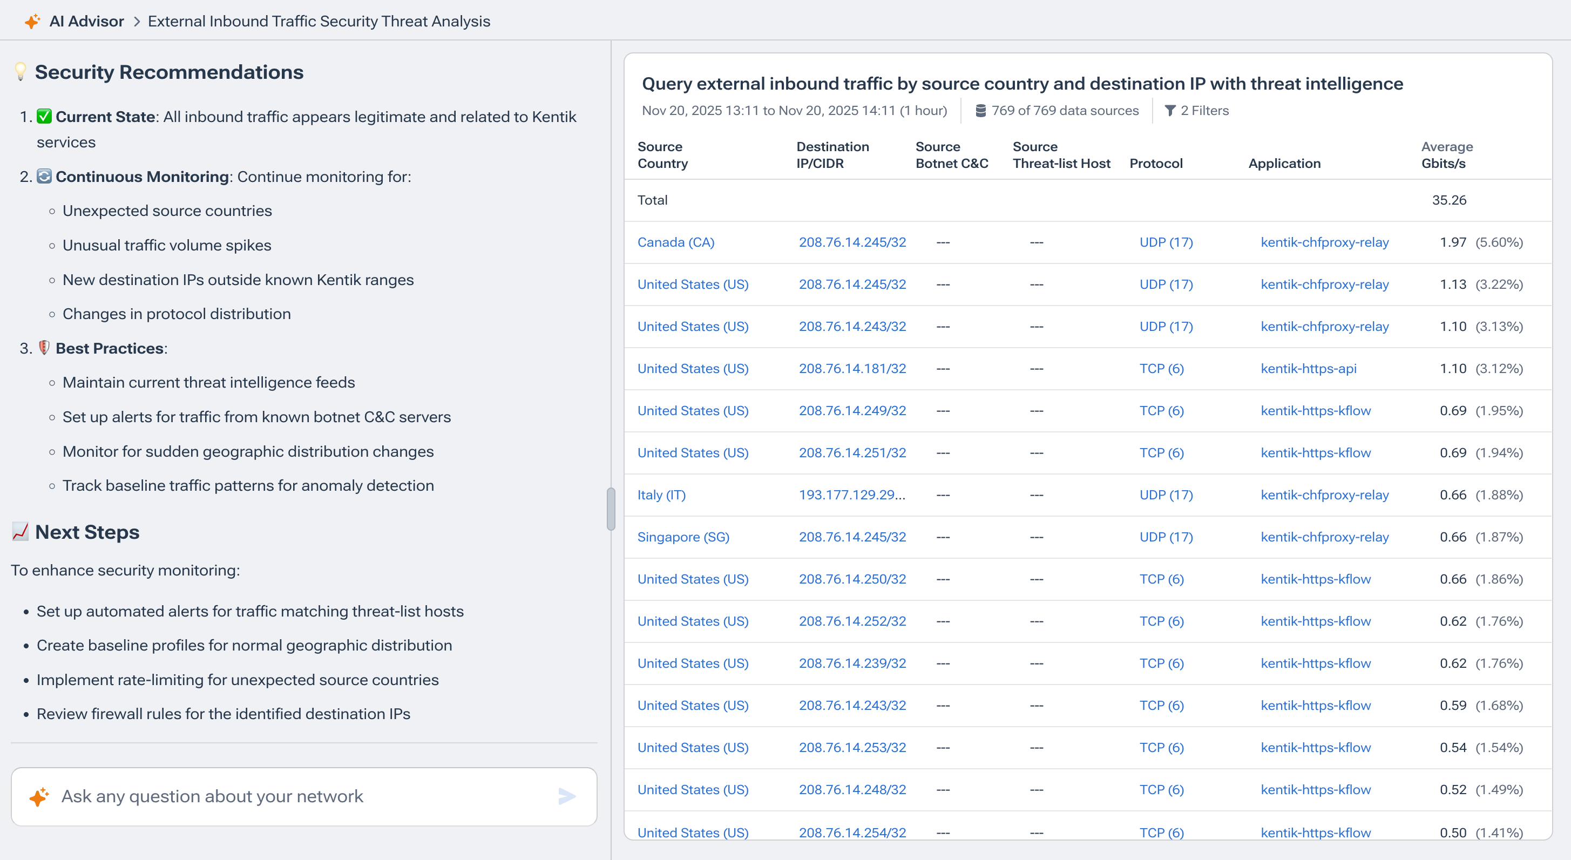The image size is (1571, 860).
Task: Click the shield icon beside Best Practices
Action: pos(43,348)
